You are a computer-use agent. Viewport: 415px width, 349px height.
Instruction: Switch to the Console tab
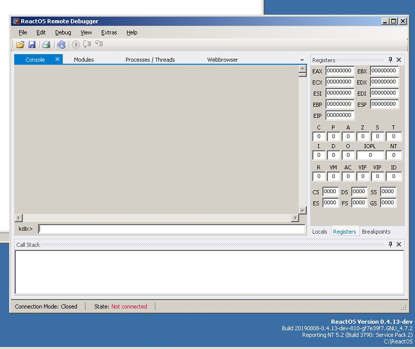click(35, 60)
